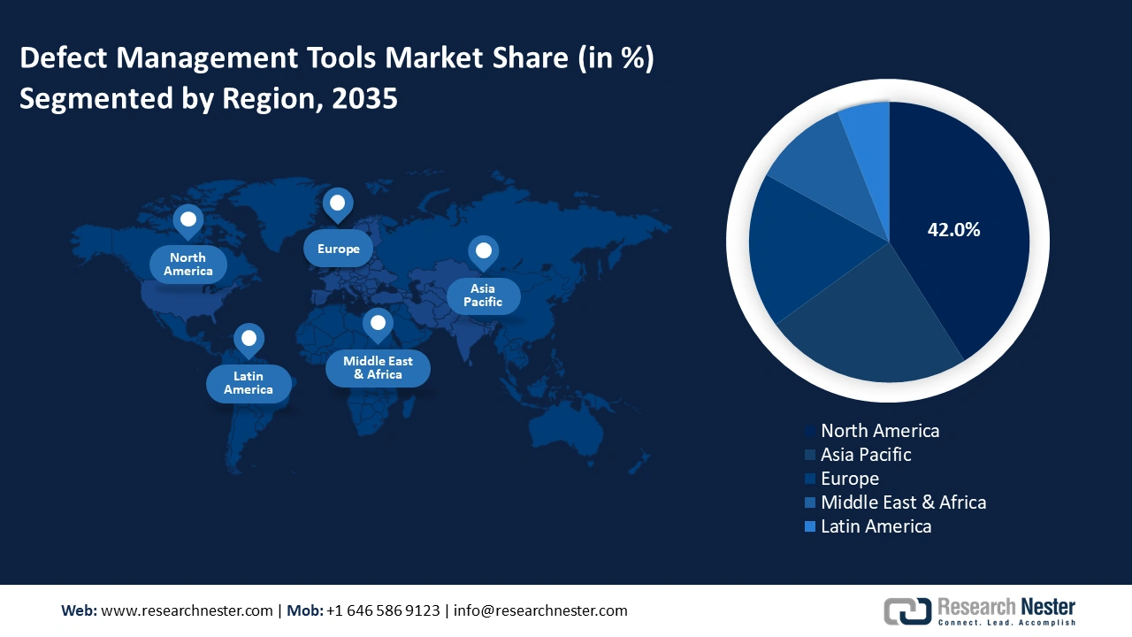Open the www.researchnester.com web address
Image resolution: width=1132 pixels, height=637 pixels.
(187, 610)
